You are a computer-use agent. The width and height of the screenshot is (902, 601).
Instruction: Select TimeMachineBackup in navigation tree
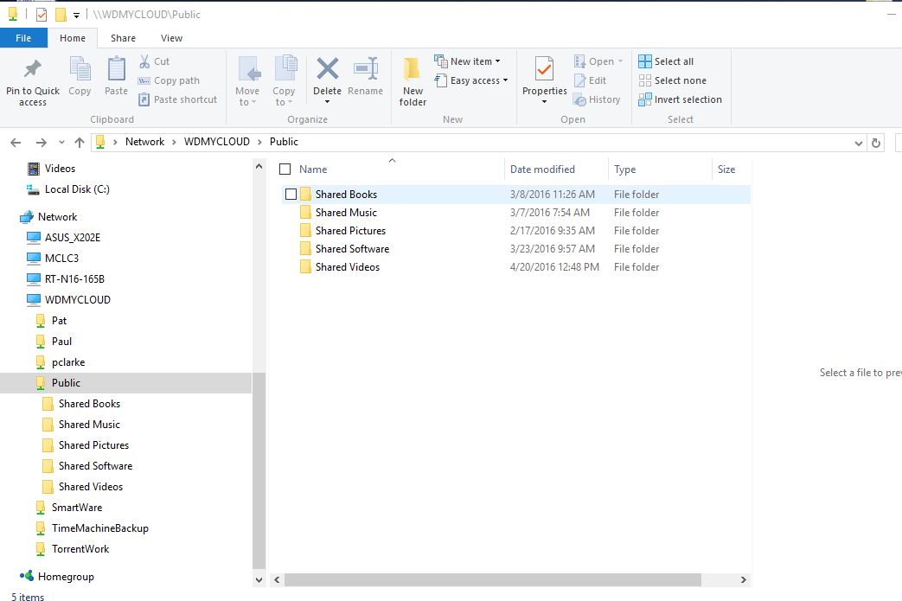click(x=99, y=528)
